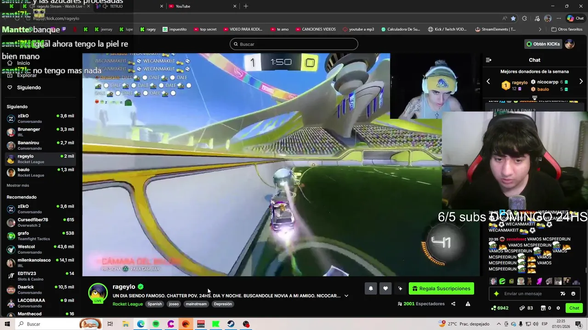This screenshot has width=588, height=330.
Task: Expand the stream title description chevron
Action: 346,296
